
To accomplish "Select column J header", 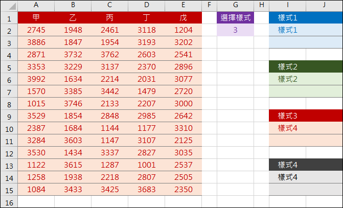I will pyautogui.click(x=325, y=6).
